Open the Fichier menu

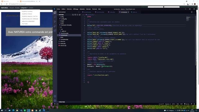(58, 9)
